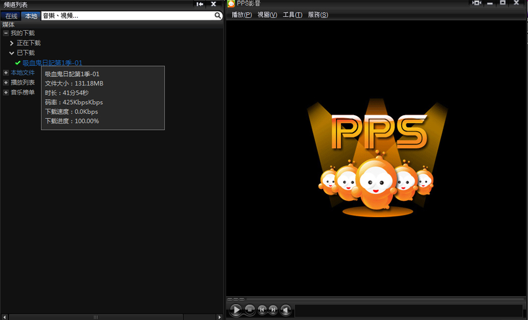
Task: Select the 我的下載 tree item
Action: tap(23, 33)
